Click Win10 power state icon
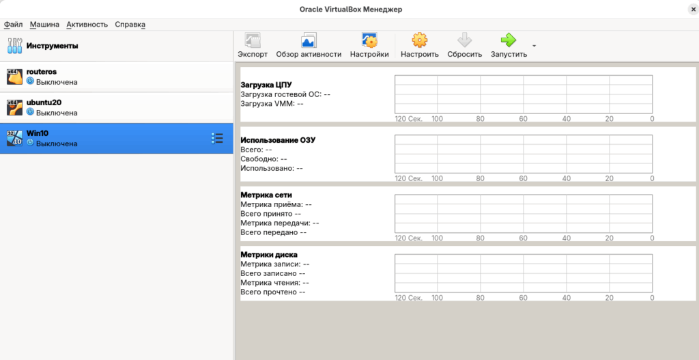 (x=30, y=143)
